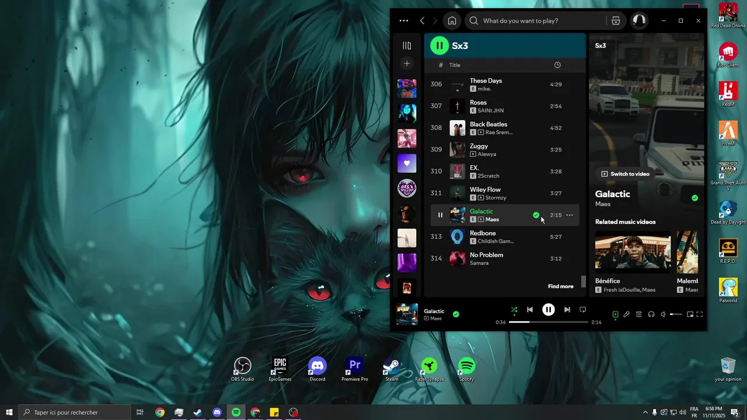
Task: Pause Galactic from the track row icon
Action: pyautogui.click(x=440, y=215)
